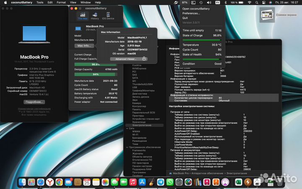Viewport: 302px width, 189px height.
Task: Open App Store in the Dock
Action: (x=142, y=182)
